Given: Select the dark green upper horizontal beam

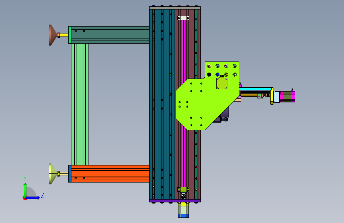Looking at the screenshot, I should point(110,35).
